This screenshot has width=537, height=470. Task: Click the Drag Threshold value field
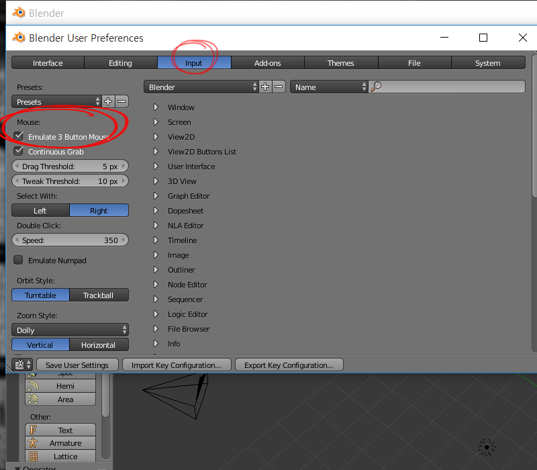tap(70, 166)
